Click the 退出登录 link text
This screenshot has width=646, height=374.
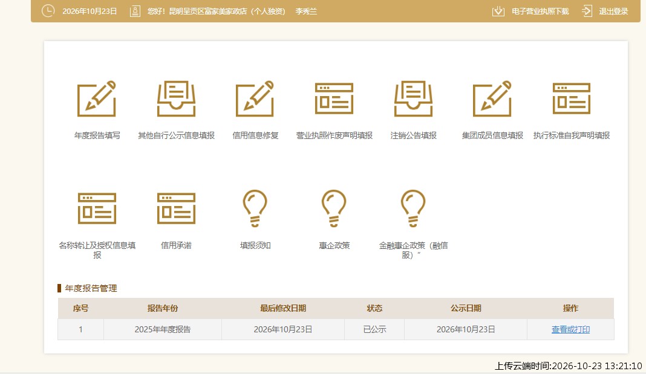coord(613,11)
